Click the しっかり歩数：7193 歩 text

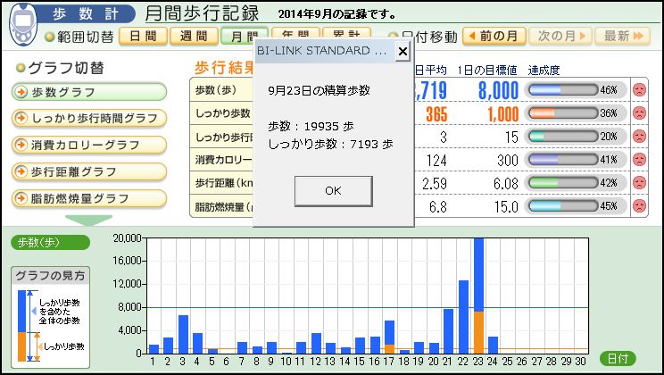[x=330, y=144]
